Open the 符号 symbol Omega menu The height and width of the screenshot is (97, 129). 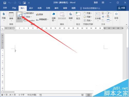116,16
